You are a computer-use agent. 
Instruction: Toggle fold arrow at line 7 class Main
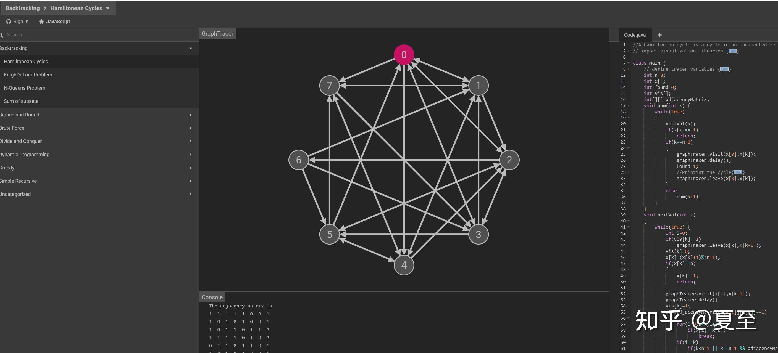(629, 63)
